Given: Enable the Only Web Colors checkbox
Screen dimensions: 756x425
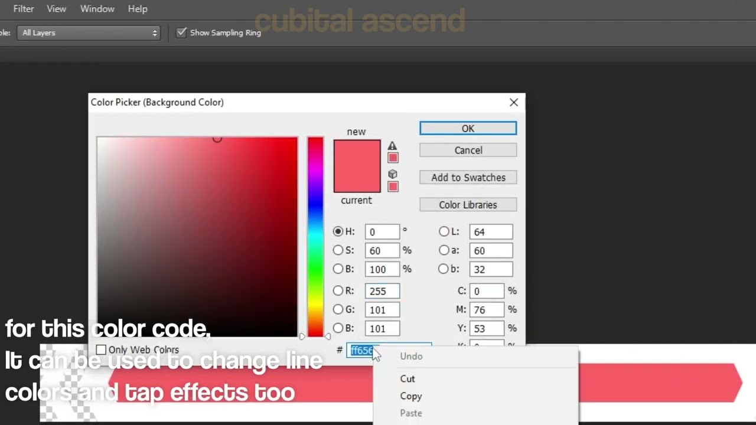Looking at the screenshot, I should [101, 350].
